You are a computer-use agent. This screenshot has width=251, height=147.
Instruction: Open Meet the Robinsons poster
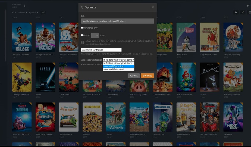45,117
